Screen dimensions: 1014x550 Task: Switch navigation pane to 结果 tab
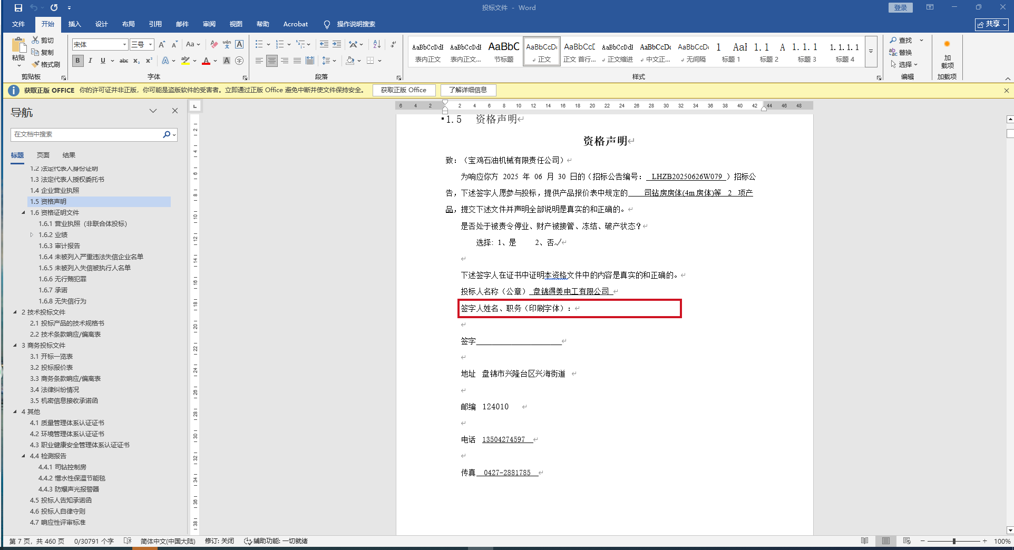coord(69,155)
